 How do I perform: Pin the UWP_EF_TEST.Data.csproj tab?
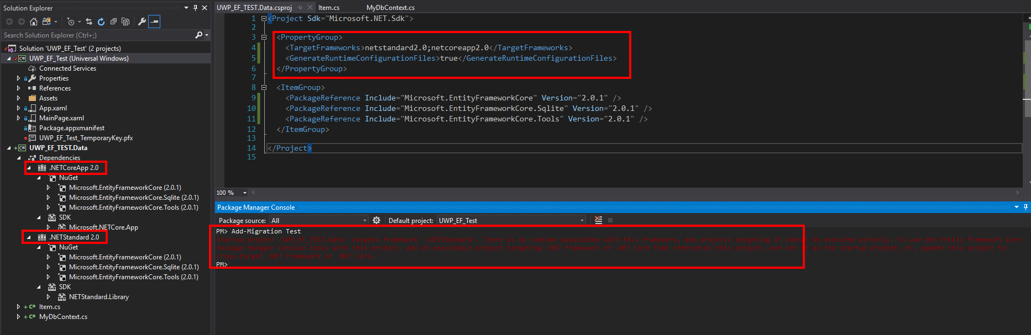tap(300, 8)
